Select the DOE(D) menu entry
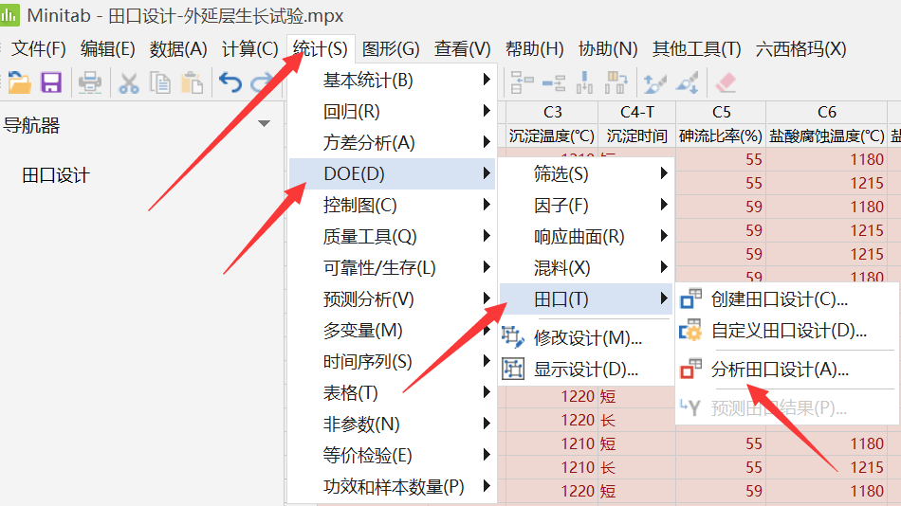Viewport: 901px width, 506px height. coord(392,173)
